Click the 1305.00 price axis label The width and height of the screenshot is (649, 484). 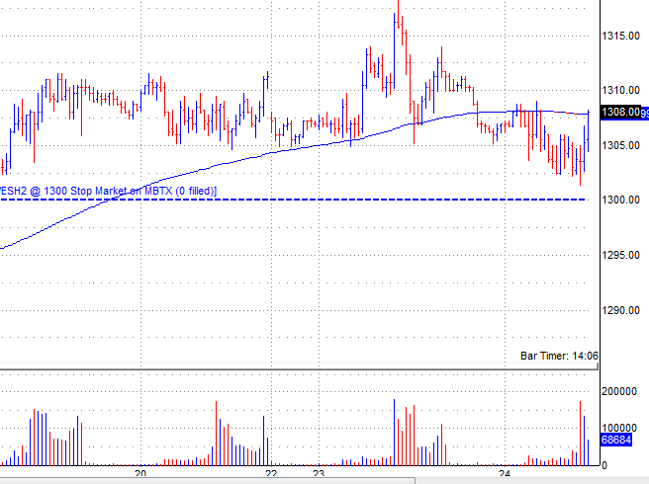[x=620, y=145]
